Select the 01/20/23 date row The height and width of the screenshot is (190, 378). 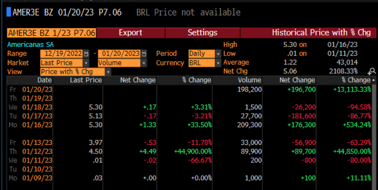tap(189, 90)
